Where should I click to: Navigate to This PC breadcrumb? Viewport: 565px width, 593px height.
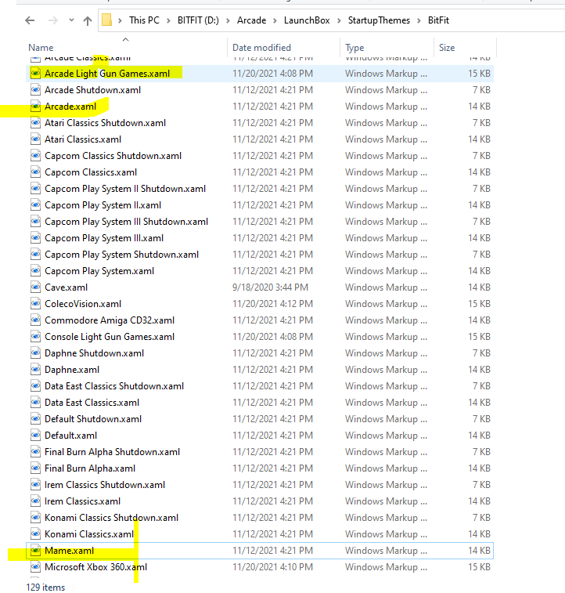click(x=144, y=20)
